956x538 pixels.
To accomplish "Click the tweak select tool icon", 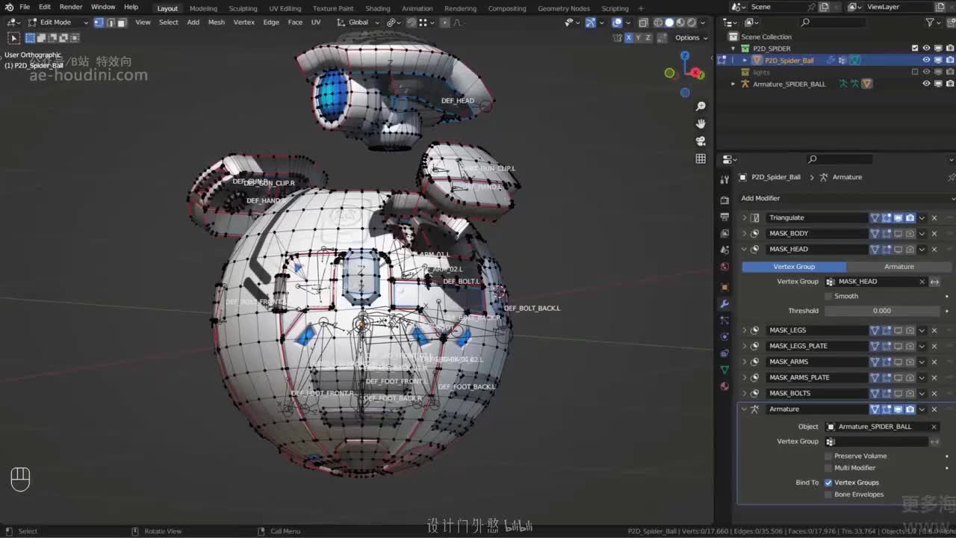I will (13, 37).
